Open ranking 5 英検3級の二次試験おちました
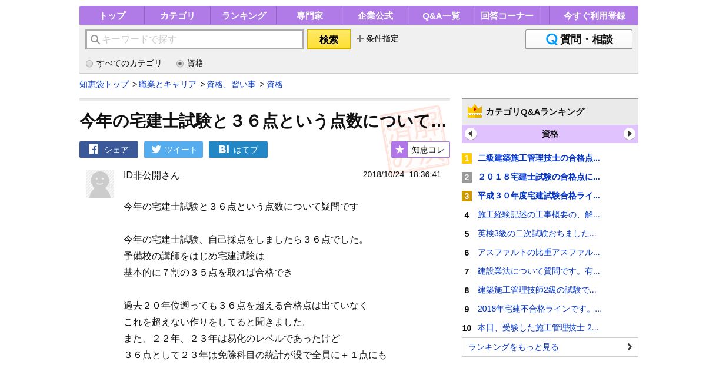 pyautogui.click(x=537, y=234)
